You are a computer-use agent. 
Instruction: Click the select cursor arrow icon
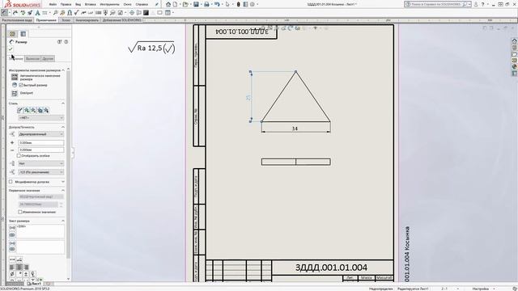click(x=227, y=4)
